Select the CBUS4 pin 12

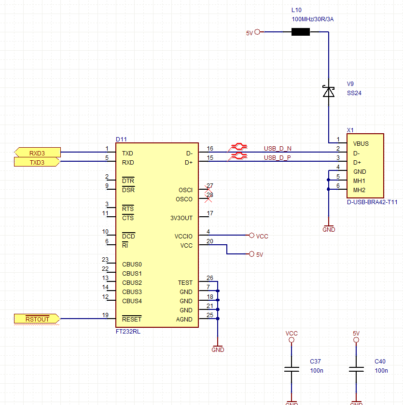[111, 300]
